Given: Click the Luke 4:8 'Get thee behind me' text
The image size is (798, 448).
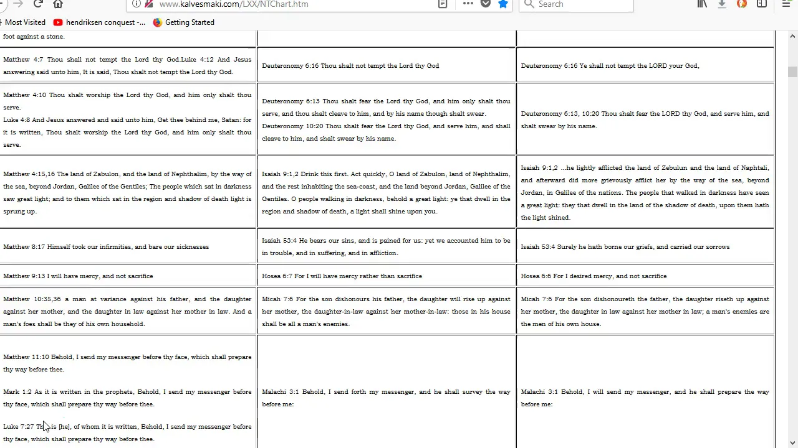Looking at the screenshot, I should [x=127, y=132].
